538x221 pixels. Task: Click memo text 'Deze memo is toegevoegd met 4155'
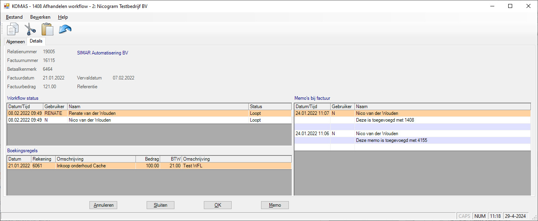point(391,140)
